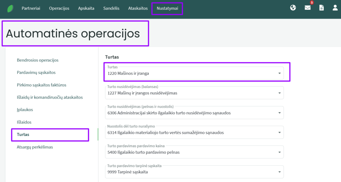The image size is (341, 182).
Task: Click the green leaf logo icon
Action: pyautogui.click(x=10, y=8)
